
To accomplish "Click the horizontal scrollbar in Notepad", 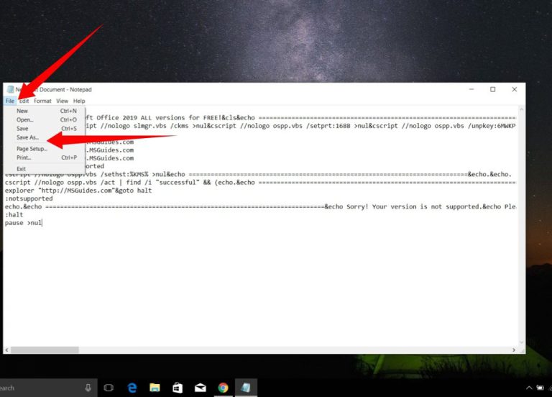I will tap(43, 350).
